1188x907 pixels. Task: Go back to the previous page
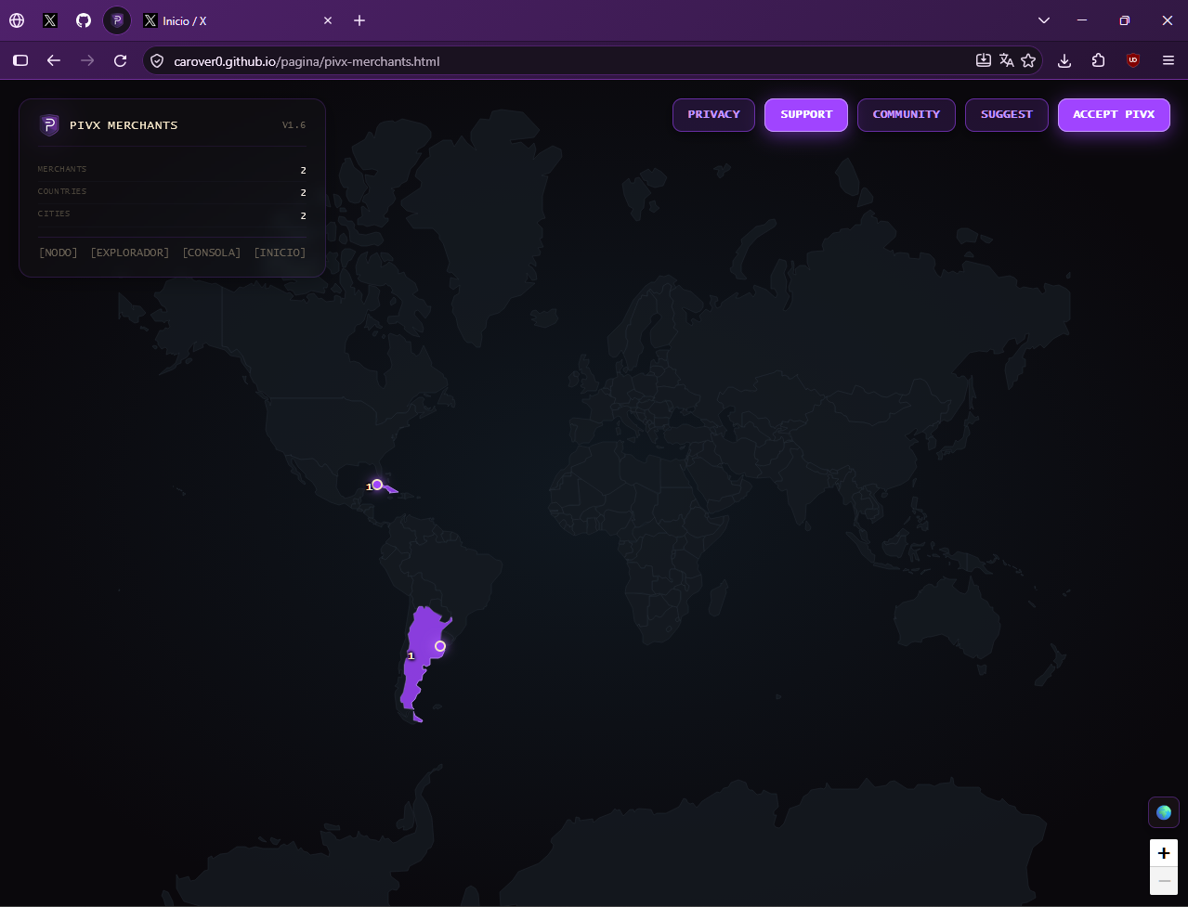point(54,61)
